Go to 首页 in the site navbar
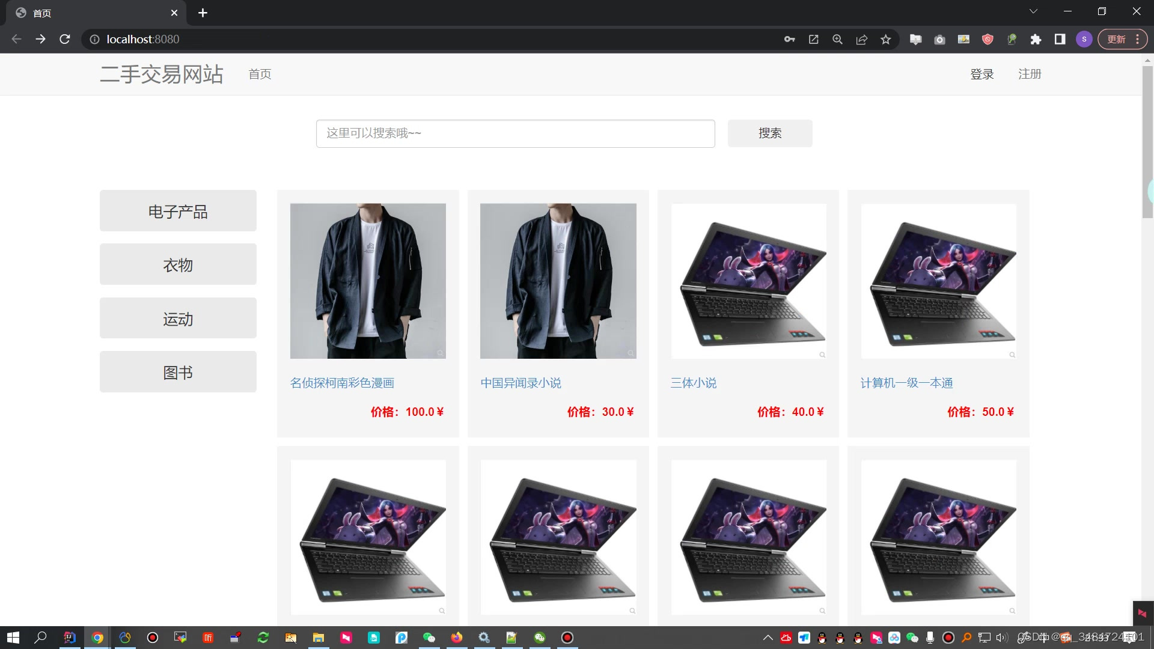Image resolution: width=1154 pixels, height=649 pixels. click(260, 74)
